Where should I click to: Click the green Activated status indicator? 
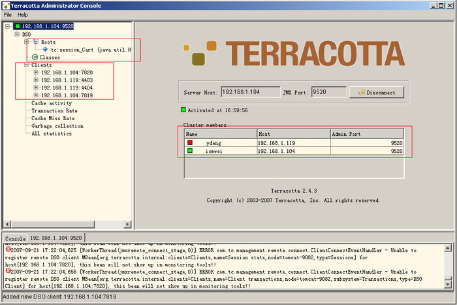point(183,110)
